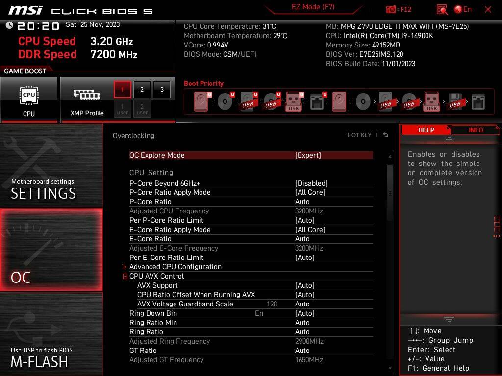The width and height of the screenshot is (502, 376).
Task: Switch to EZ Mode (F7)
Action: click(x=313, y=7)
